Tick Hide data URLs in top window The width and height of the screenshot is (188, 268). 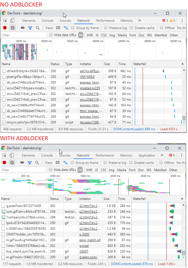click(51, 35)
